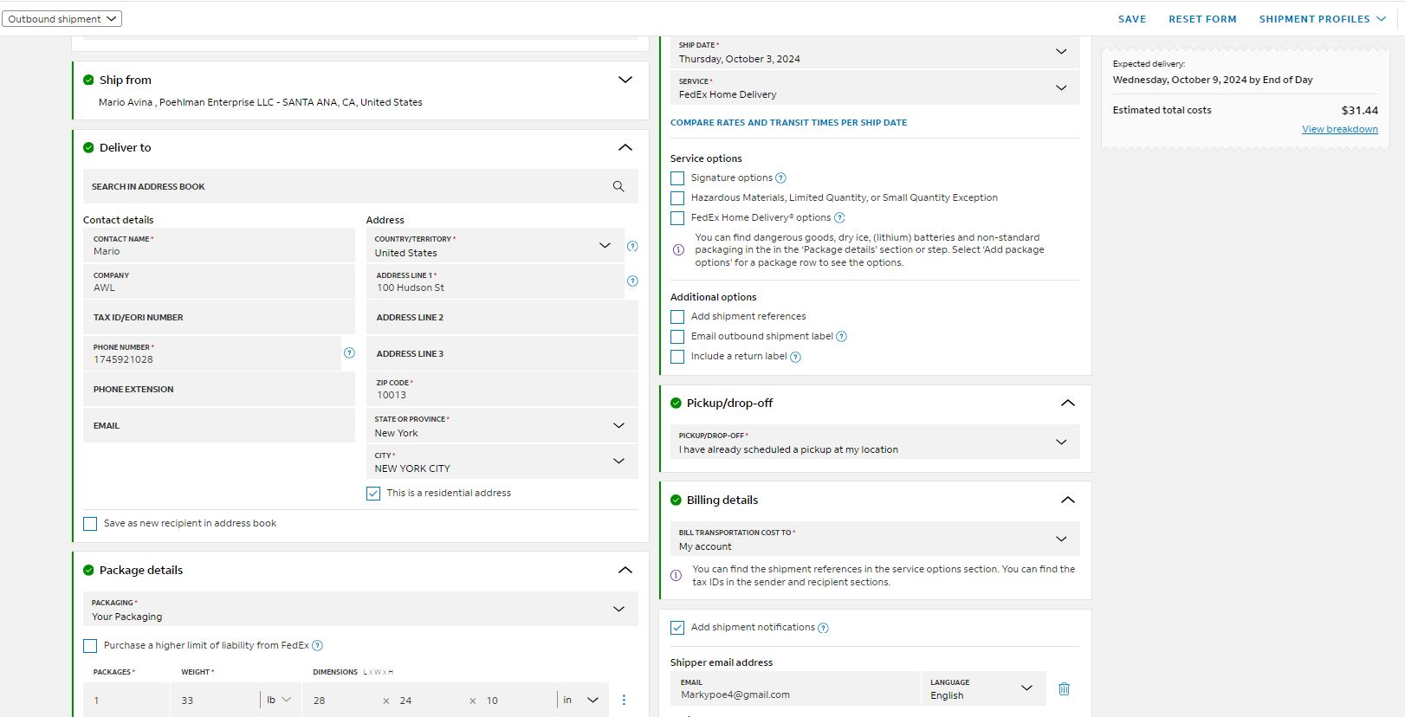Enable Add shipment references checkbox
1405x717 pixels.
677,317
